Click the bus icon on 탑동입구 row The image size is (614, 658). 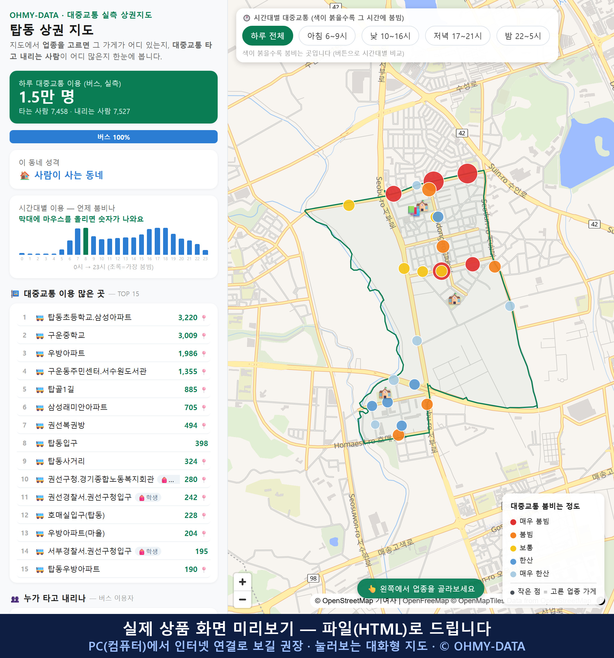tap(40, 444)
